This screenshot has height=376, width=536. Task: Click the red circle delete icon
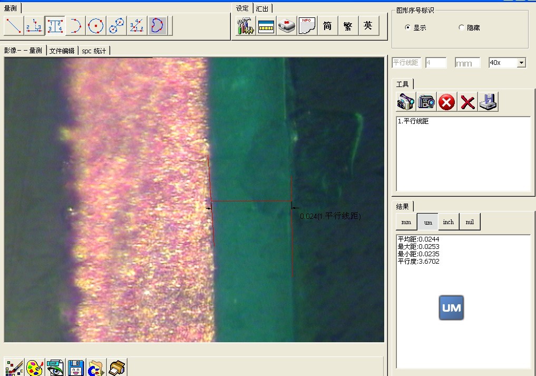coord(447,101)
